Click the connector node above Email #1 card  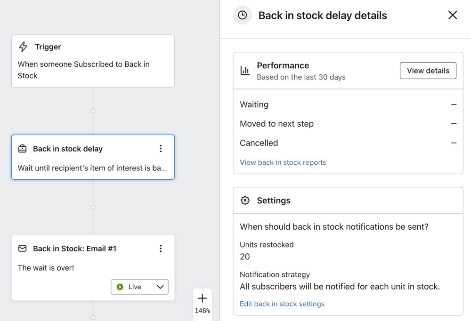click(93, 207)
